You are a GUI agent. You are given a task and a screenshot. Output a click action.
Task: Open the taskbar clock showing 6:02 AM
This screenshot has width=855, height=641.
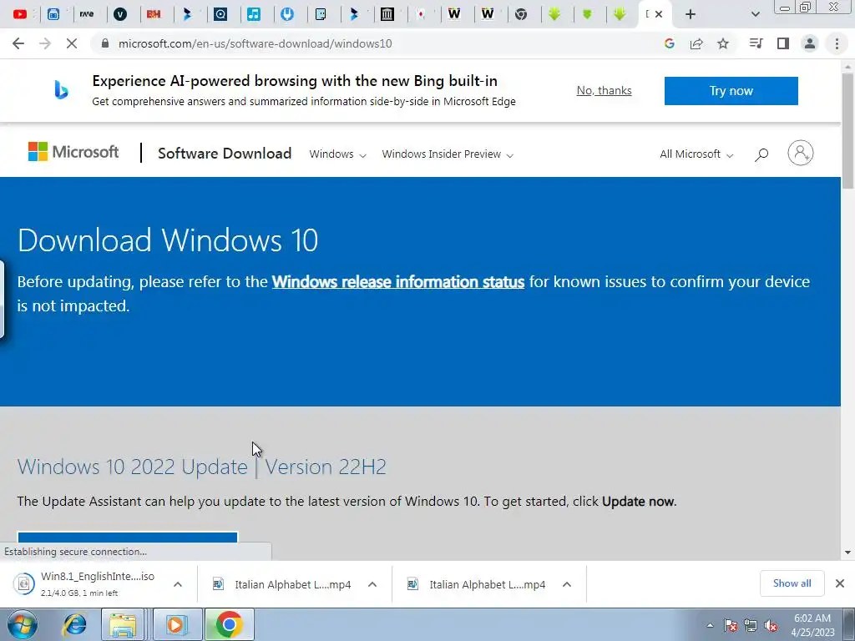tap(812, 625)
